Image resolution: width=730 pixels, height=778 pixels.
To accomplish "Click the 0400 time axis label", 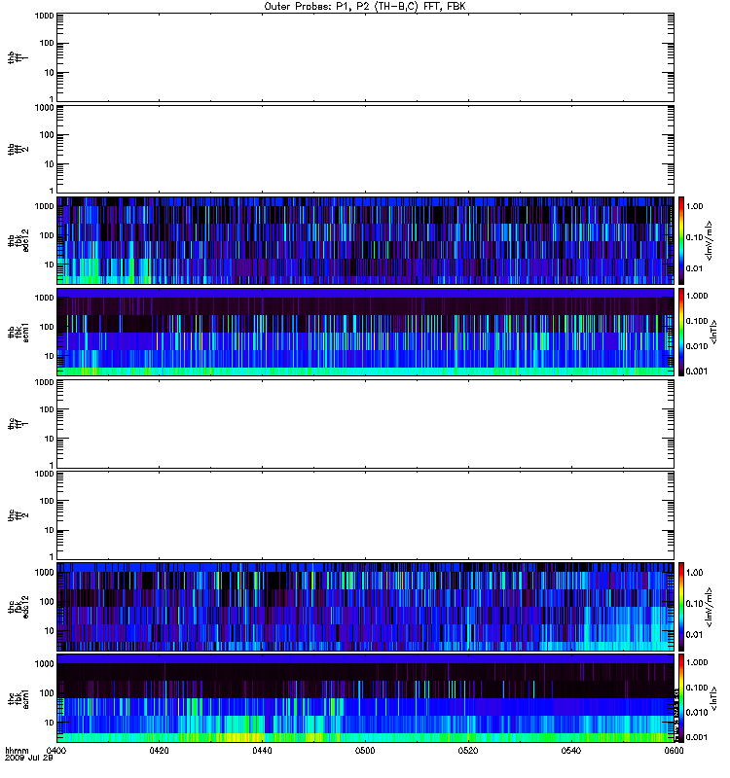I will [56, 751].
